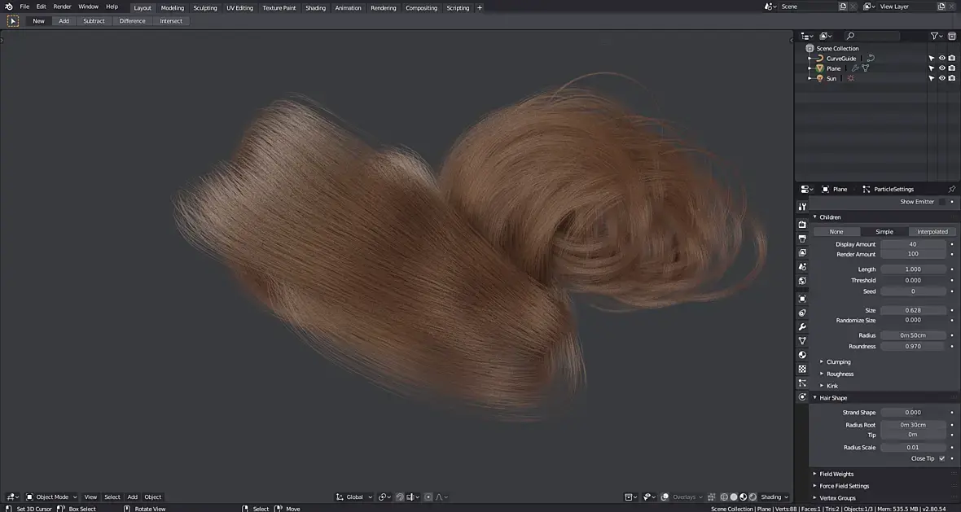Open the outliner Filter dropdown
This screenshot has height=512, width=961.
coord(937,36)
